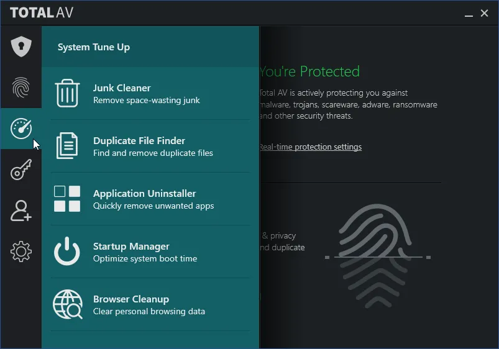This screenshot has height=349, width=499.
Task: Open Junk Cleaner menu entry
Action: [150, 94]
